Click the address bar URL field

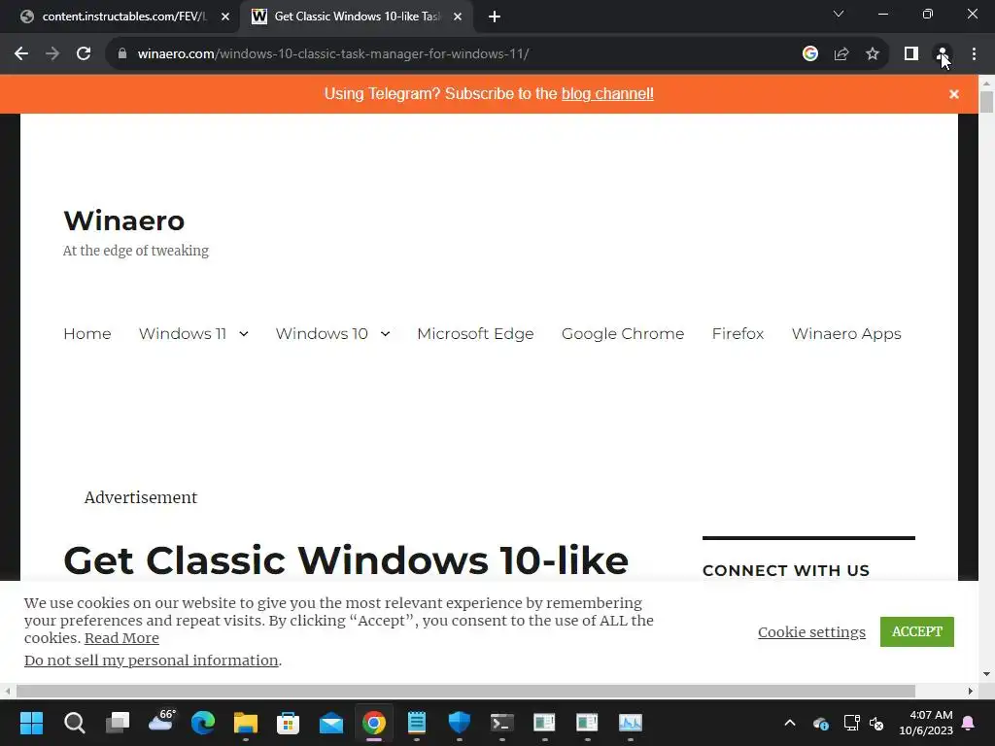444,54
